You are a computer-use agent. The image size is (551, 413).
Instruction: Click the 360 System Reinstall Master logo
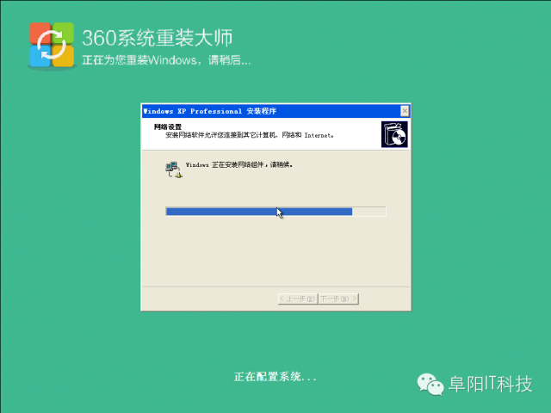(x=52, y=45)
